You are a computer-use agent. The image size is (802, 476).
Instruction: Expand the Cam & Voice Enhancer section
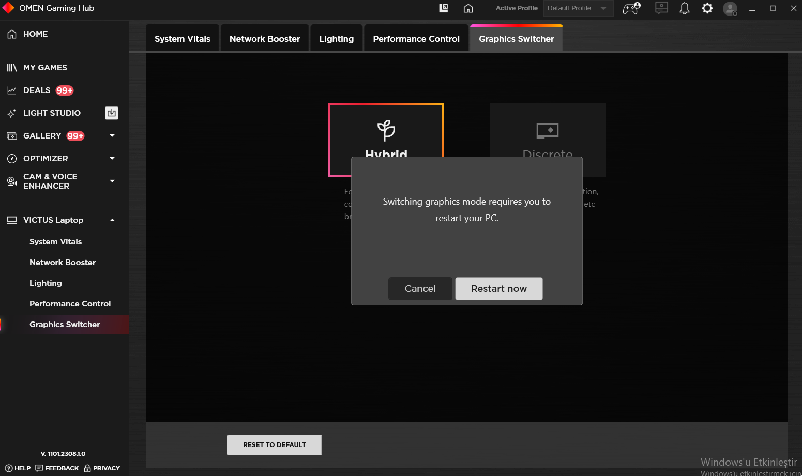tap(112, 181)
